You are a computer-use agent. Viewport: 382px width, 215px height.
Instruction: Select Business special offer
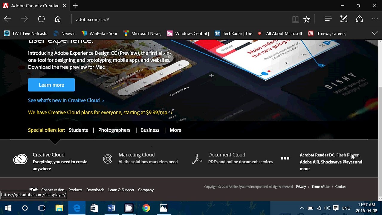pos(150,130)
